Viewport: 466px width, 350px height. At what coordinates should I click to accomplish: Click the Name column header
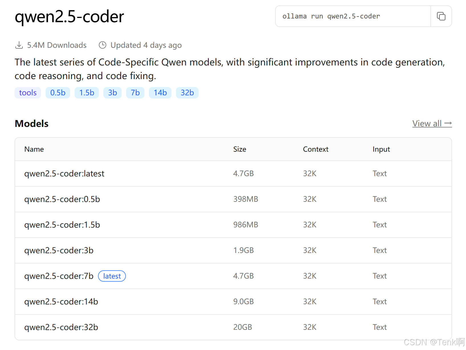pyautogui.click(x=34, y=149)
